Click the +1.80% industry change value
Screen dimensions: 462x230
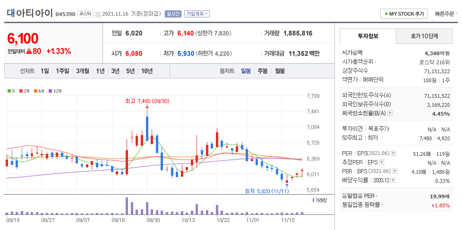click(440, 205)
